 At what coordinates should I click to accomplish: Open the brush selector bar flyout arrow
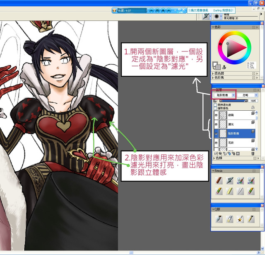pos(261,14)
